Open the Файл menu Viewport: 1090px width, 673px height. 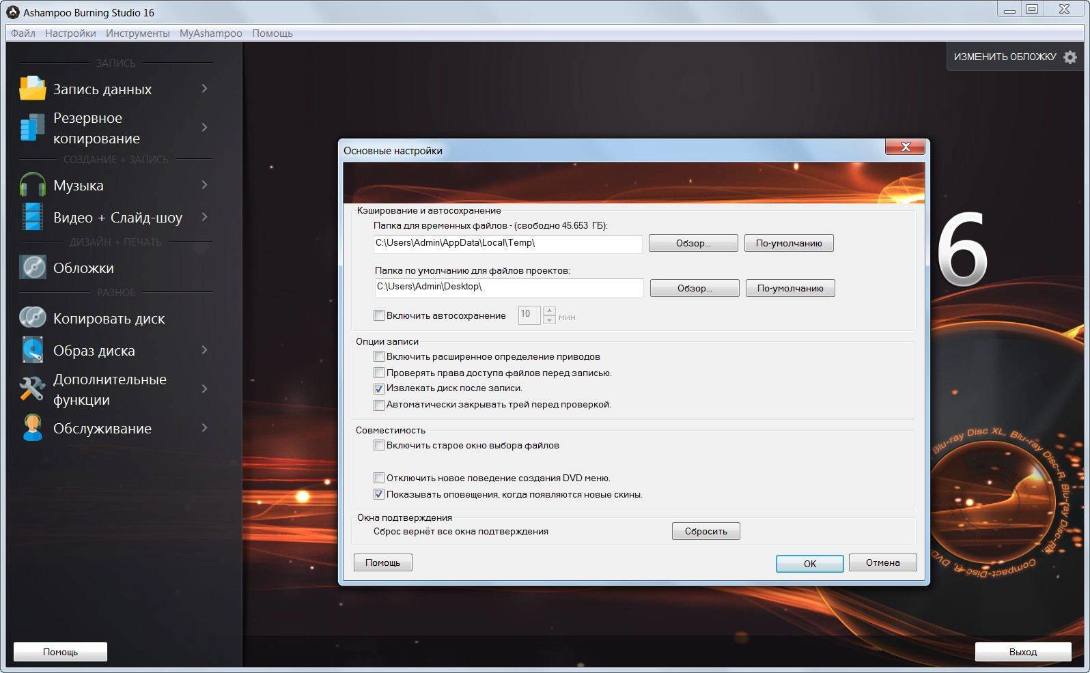pos(23,33)
